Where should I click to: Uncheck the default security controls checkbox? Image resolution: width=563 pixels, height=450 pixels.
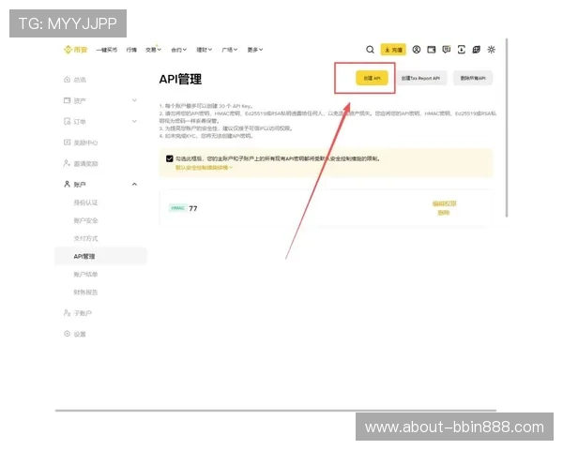(170, 158)
